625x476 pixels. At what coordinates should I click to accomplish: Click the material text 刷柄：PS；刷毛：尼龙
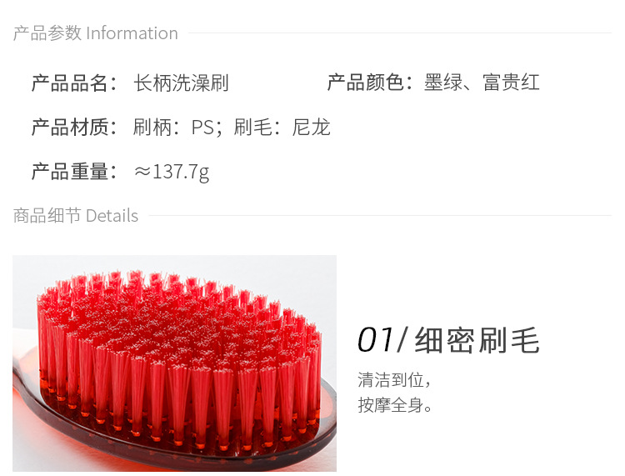point(232,128)
